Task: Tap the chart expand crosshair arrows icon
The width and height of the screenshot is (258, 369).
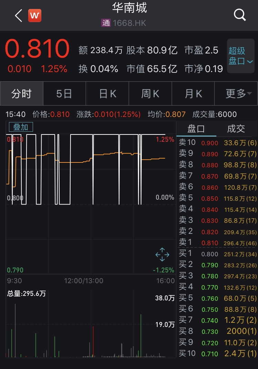Action: pyautogui.click(x=162, y=255)
